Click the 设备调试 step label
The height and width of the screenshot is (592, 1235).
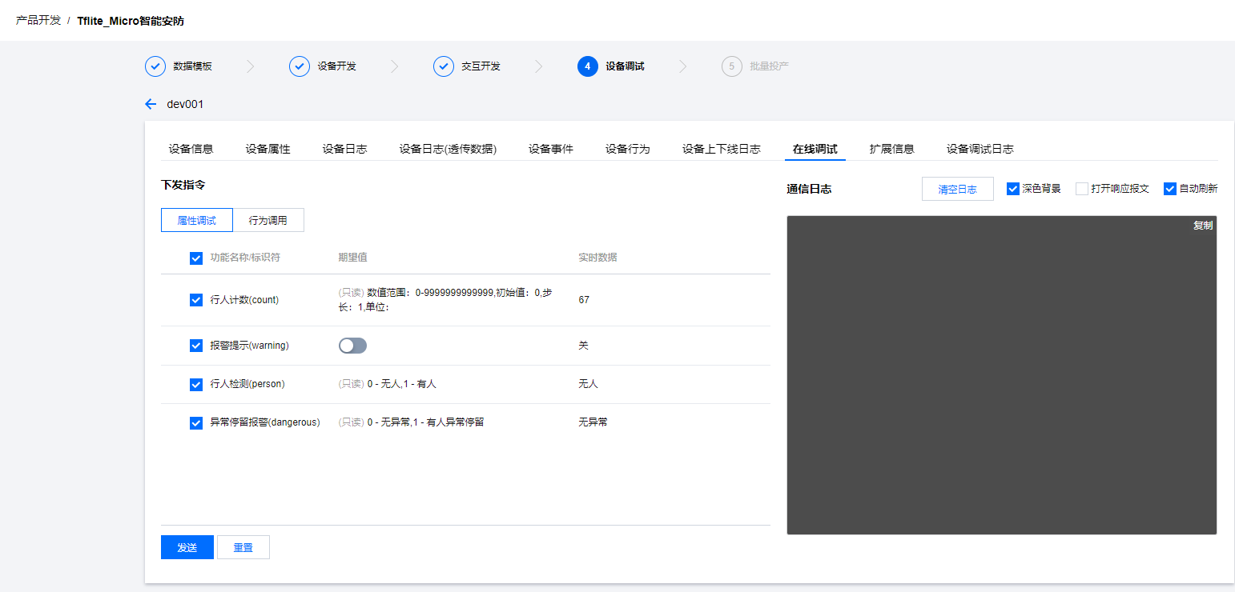[x=626, y=66]
